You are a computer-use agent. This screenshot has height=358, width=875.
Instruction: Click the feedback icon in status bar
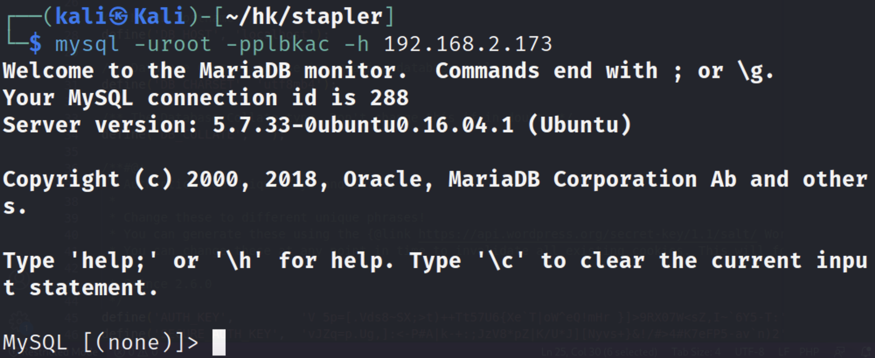(839, 351)
